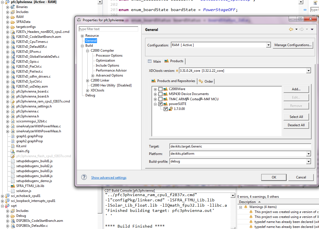Open the Products and Repositories tab
Viewport: 319px width, 229px height.
173,81
